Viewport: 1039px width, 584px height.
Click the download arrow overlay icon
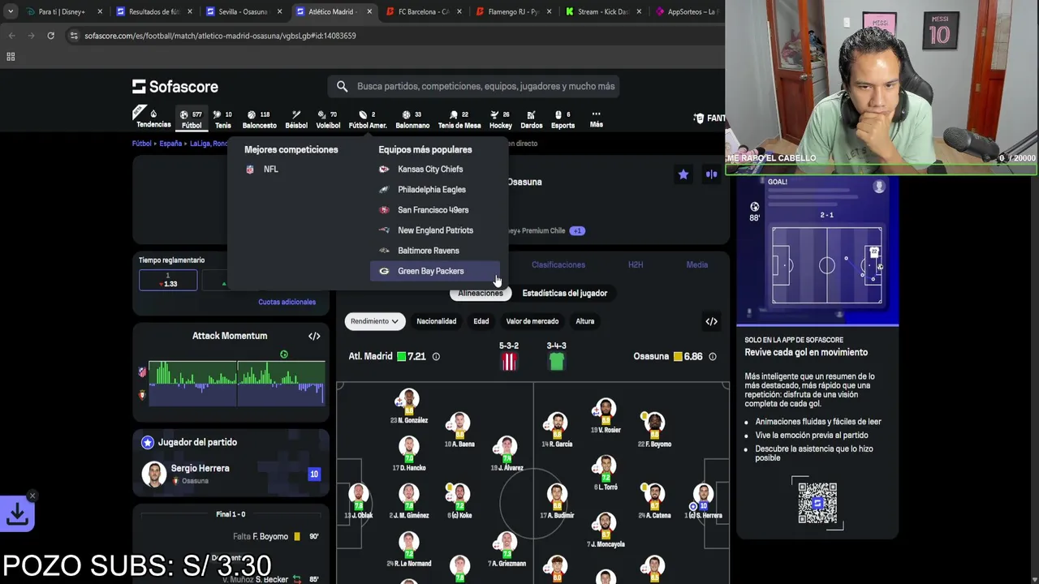point(17,513)
